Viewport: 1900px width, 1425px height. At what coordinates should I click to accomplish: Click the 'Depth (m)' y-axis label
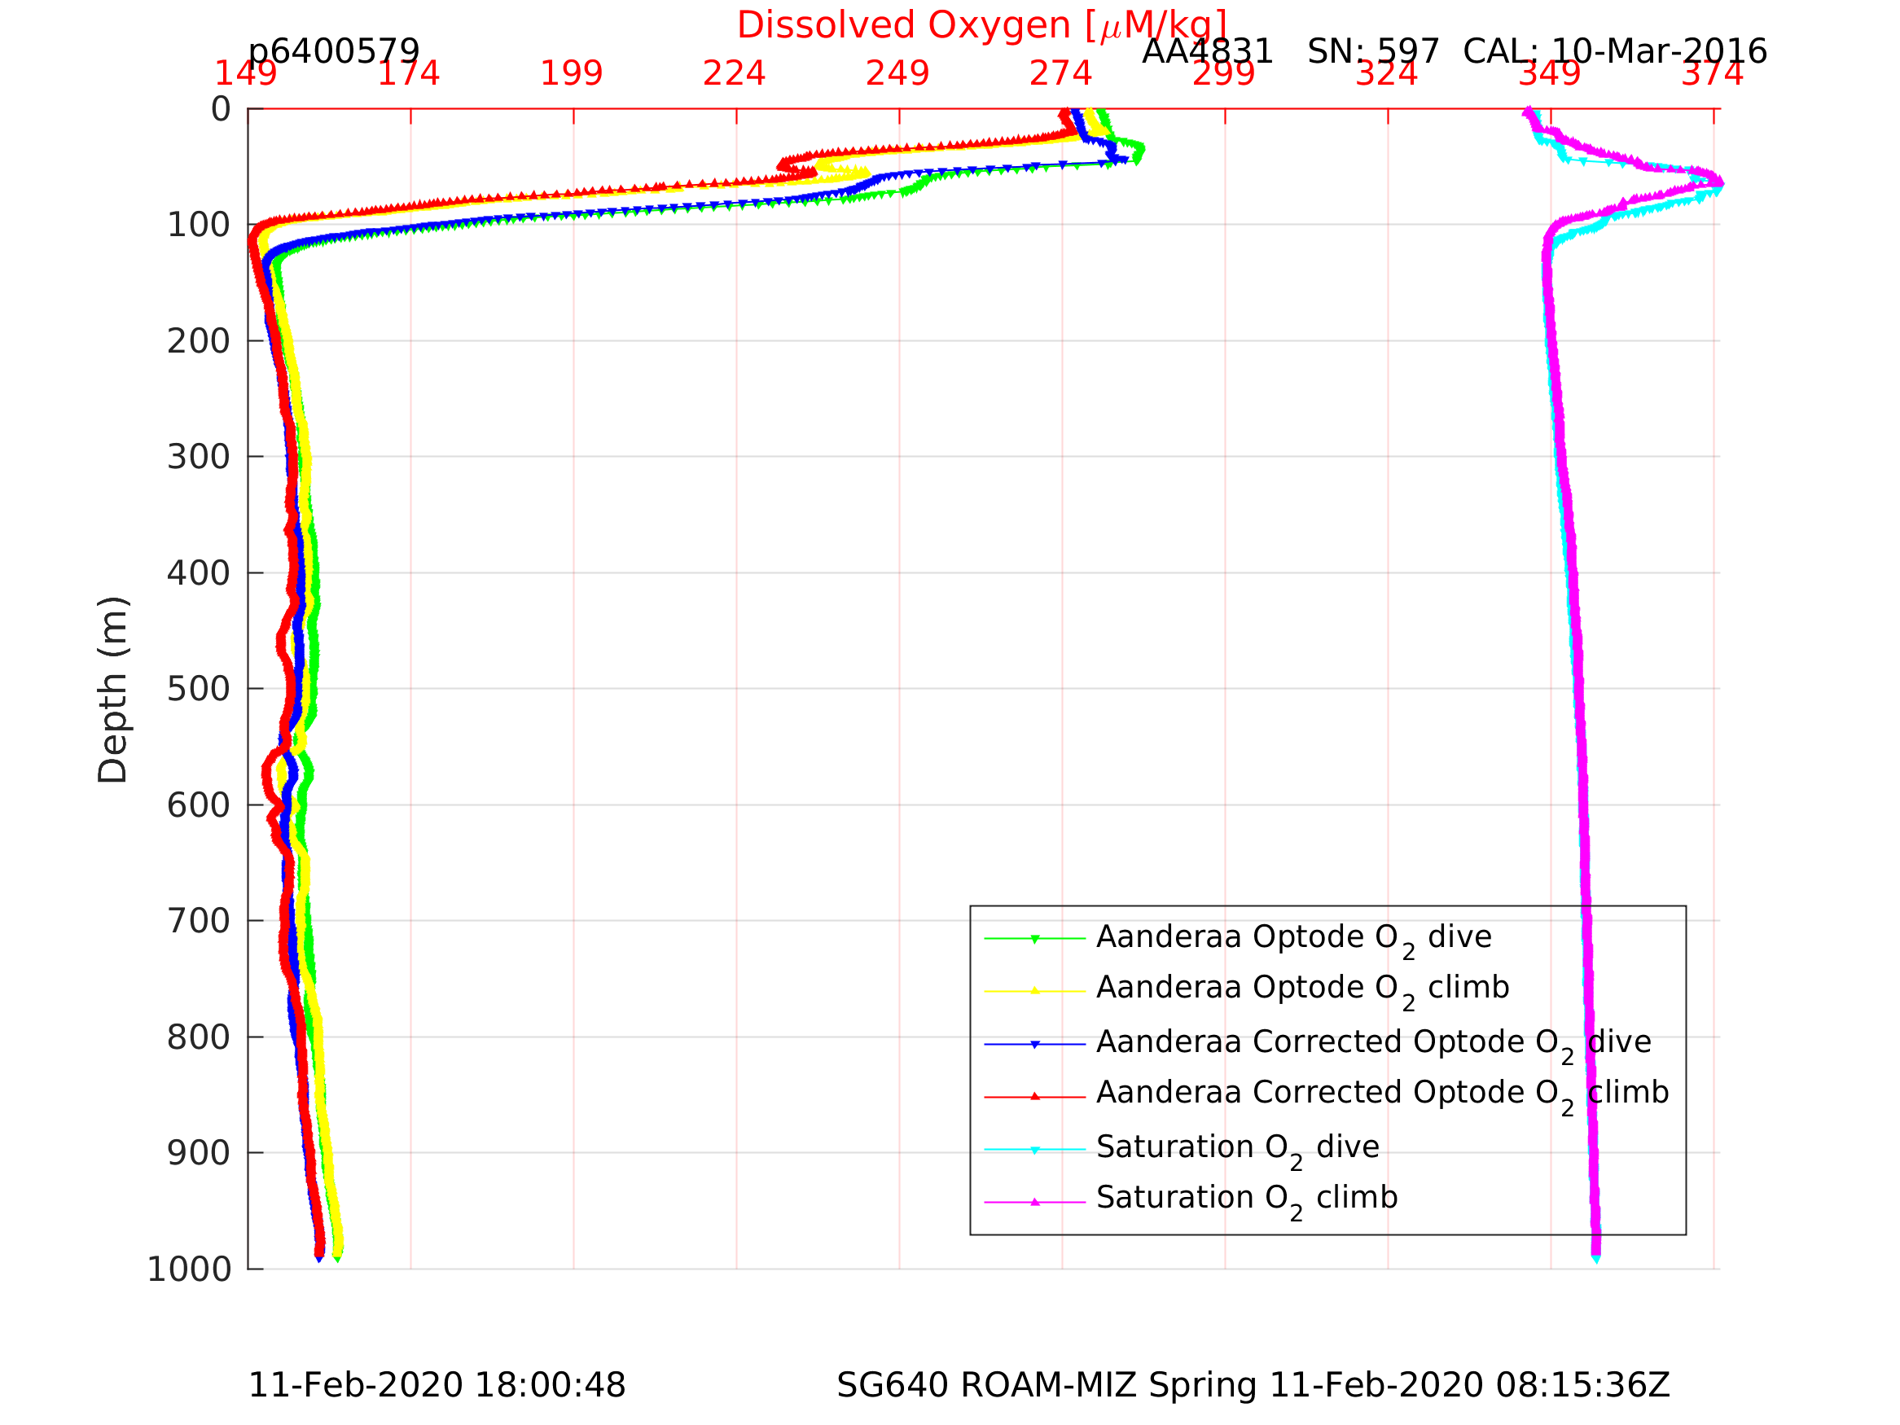coord(112,689)
